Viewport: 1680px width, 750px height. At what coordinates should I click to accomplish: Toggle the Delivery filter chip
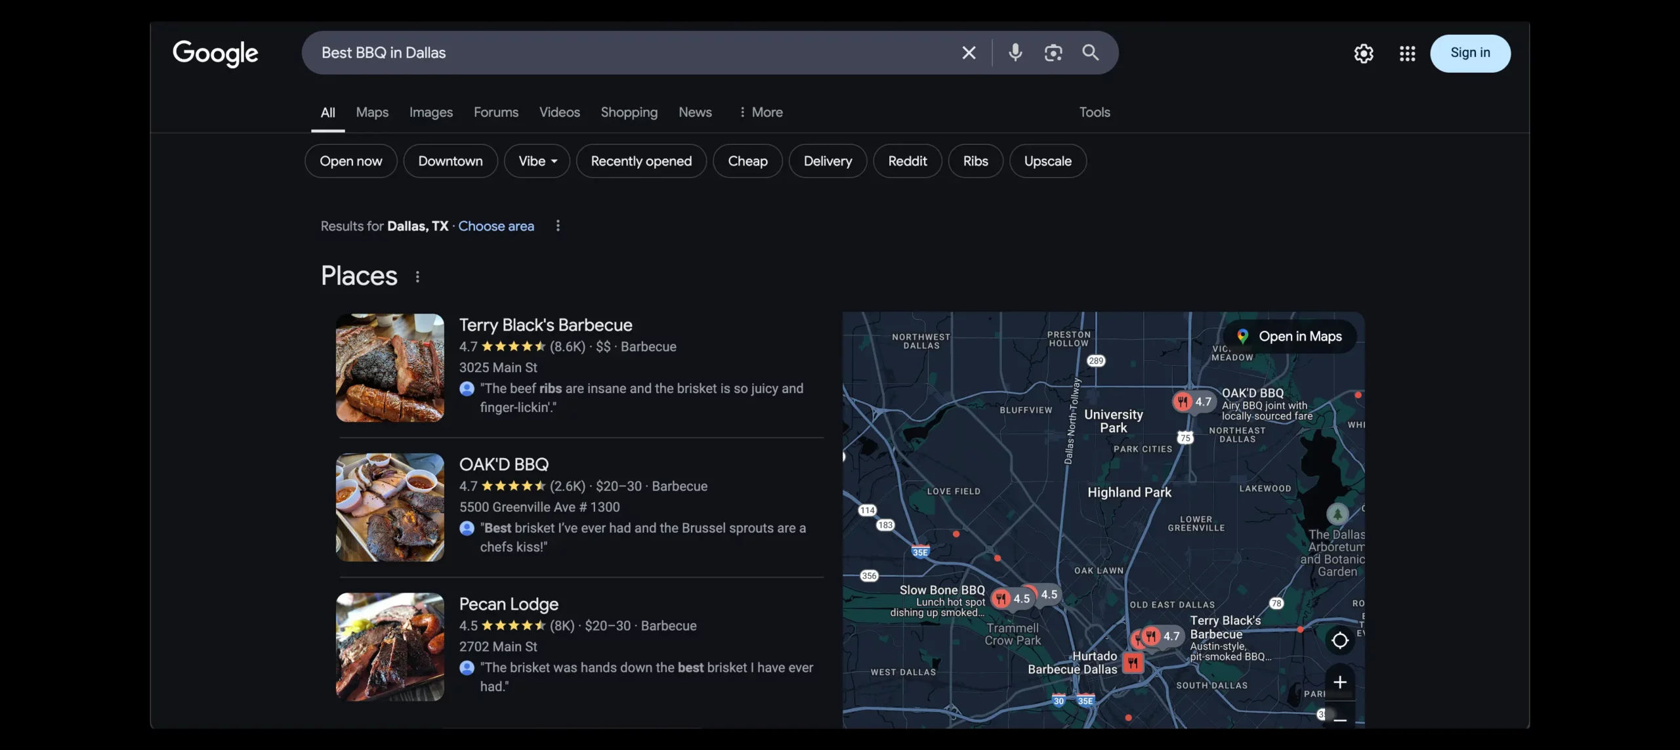[x=828, y=161]
